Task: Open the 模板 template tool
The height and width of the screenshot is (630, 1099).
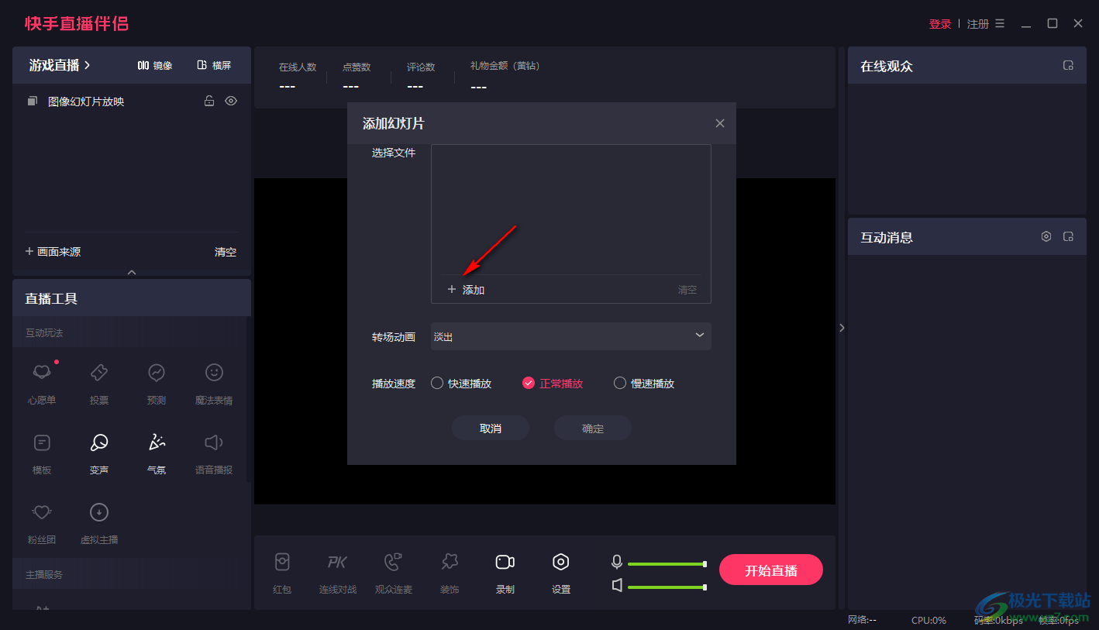Action: [42, 453]
